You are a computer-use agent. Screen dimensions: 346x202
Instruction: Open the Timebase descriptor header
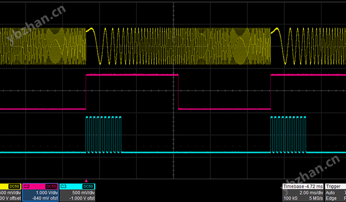point(303,187)
